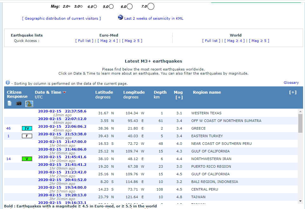Click the IV intensity badge for Greece
The width and height of the screenshot is (305, 209).
click(x=27, y=128)
